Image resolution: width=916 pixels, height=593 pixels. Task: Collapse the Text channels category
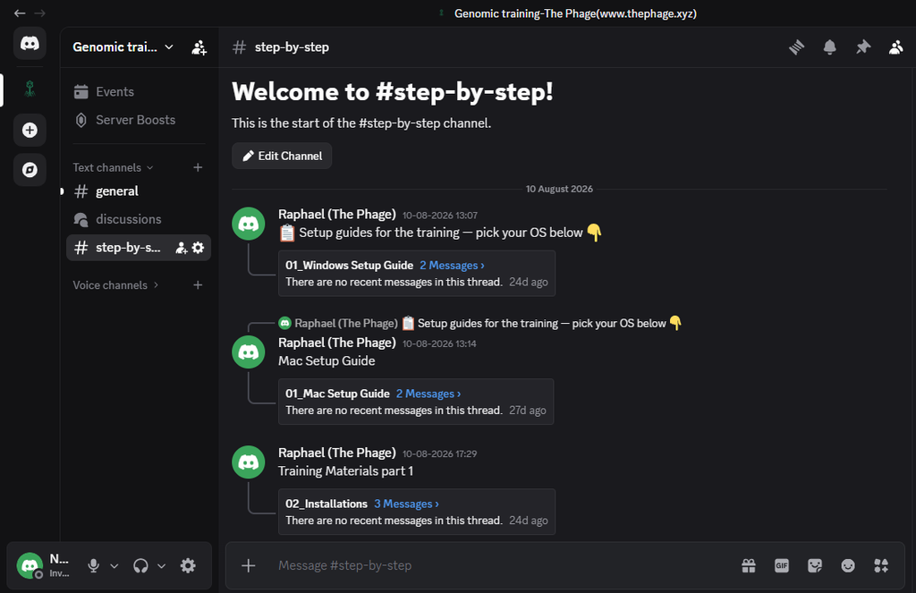(114, 167)
